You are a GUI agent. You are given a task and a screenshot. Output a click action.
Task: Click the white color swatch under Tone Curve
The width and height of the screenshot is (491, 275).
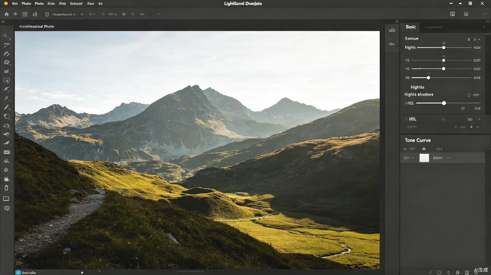(424, 158)
